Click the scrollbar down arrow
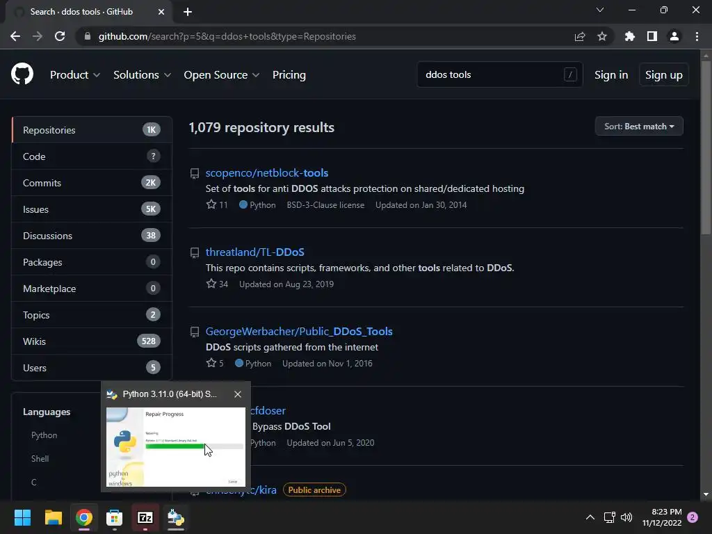Image resolution: width=712 pixels, height=534 pixels. (706, 494)
